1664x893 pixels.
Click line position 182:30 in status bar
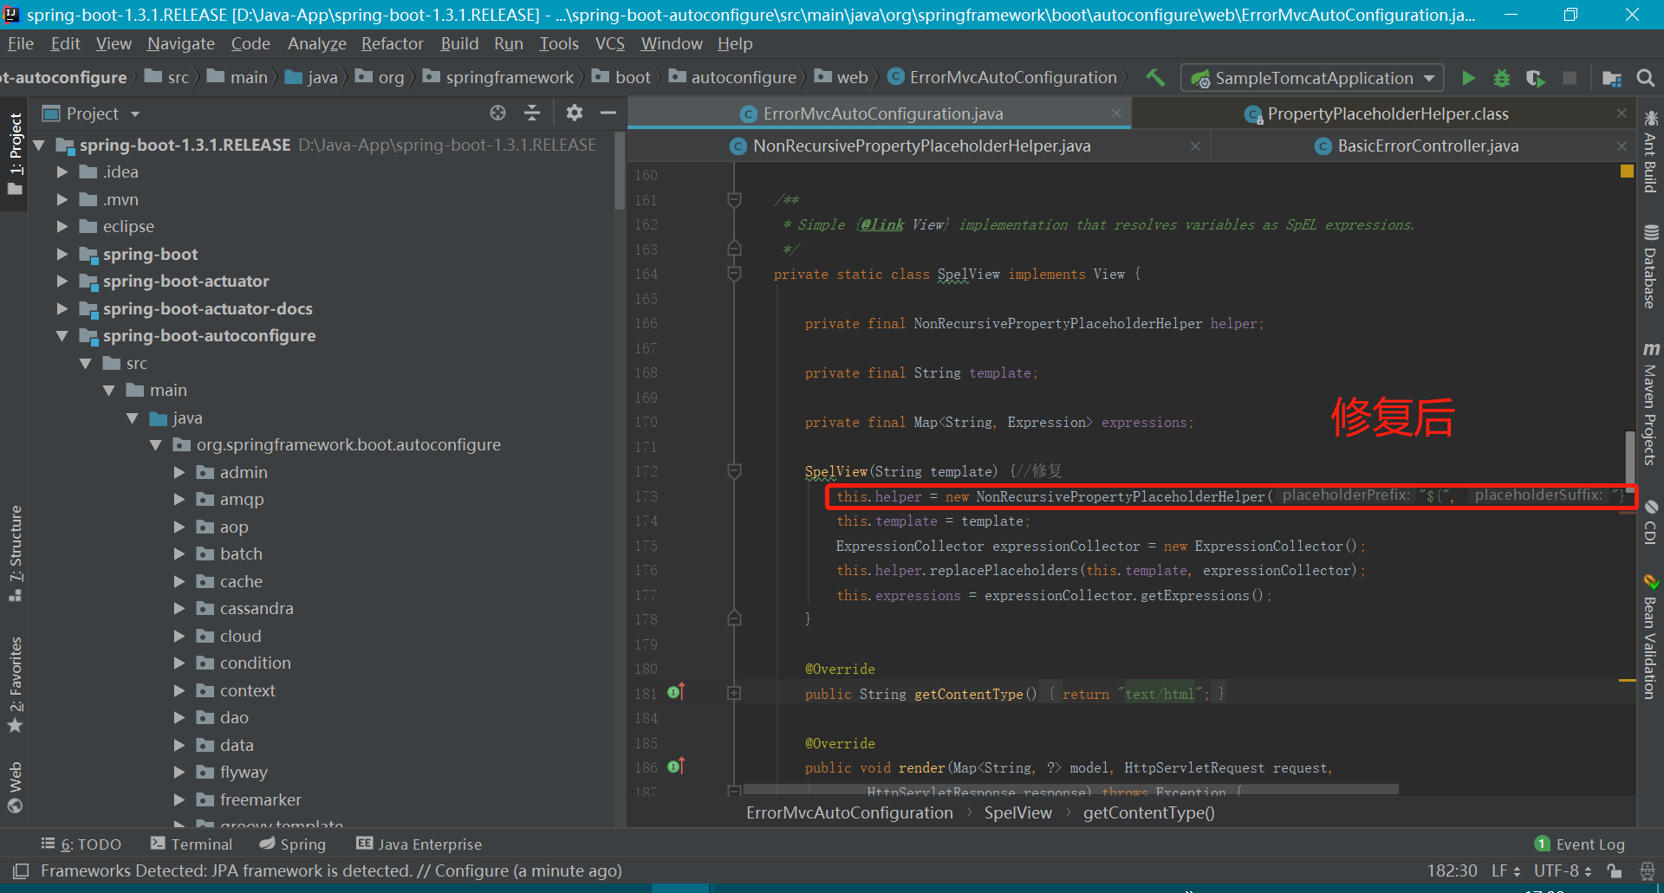(1452, 870)
